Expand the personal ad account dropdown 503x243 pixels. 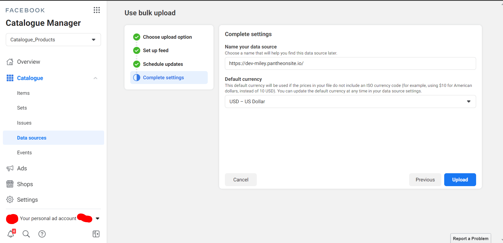[98, 219]
